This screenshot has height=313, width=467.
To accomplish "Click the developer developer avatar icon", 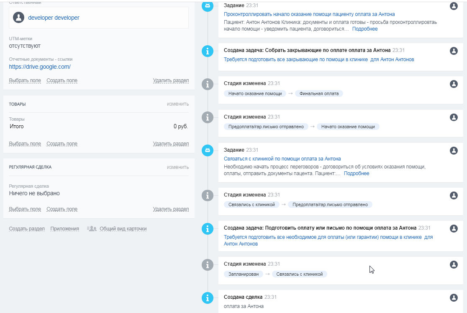I will [18, 18].
